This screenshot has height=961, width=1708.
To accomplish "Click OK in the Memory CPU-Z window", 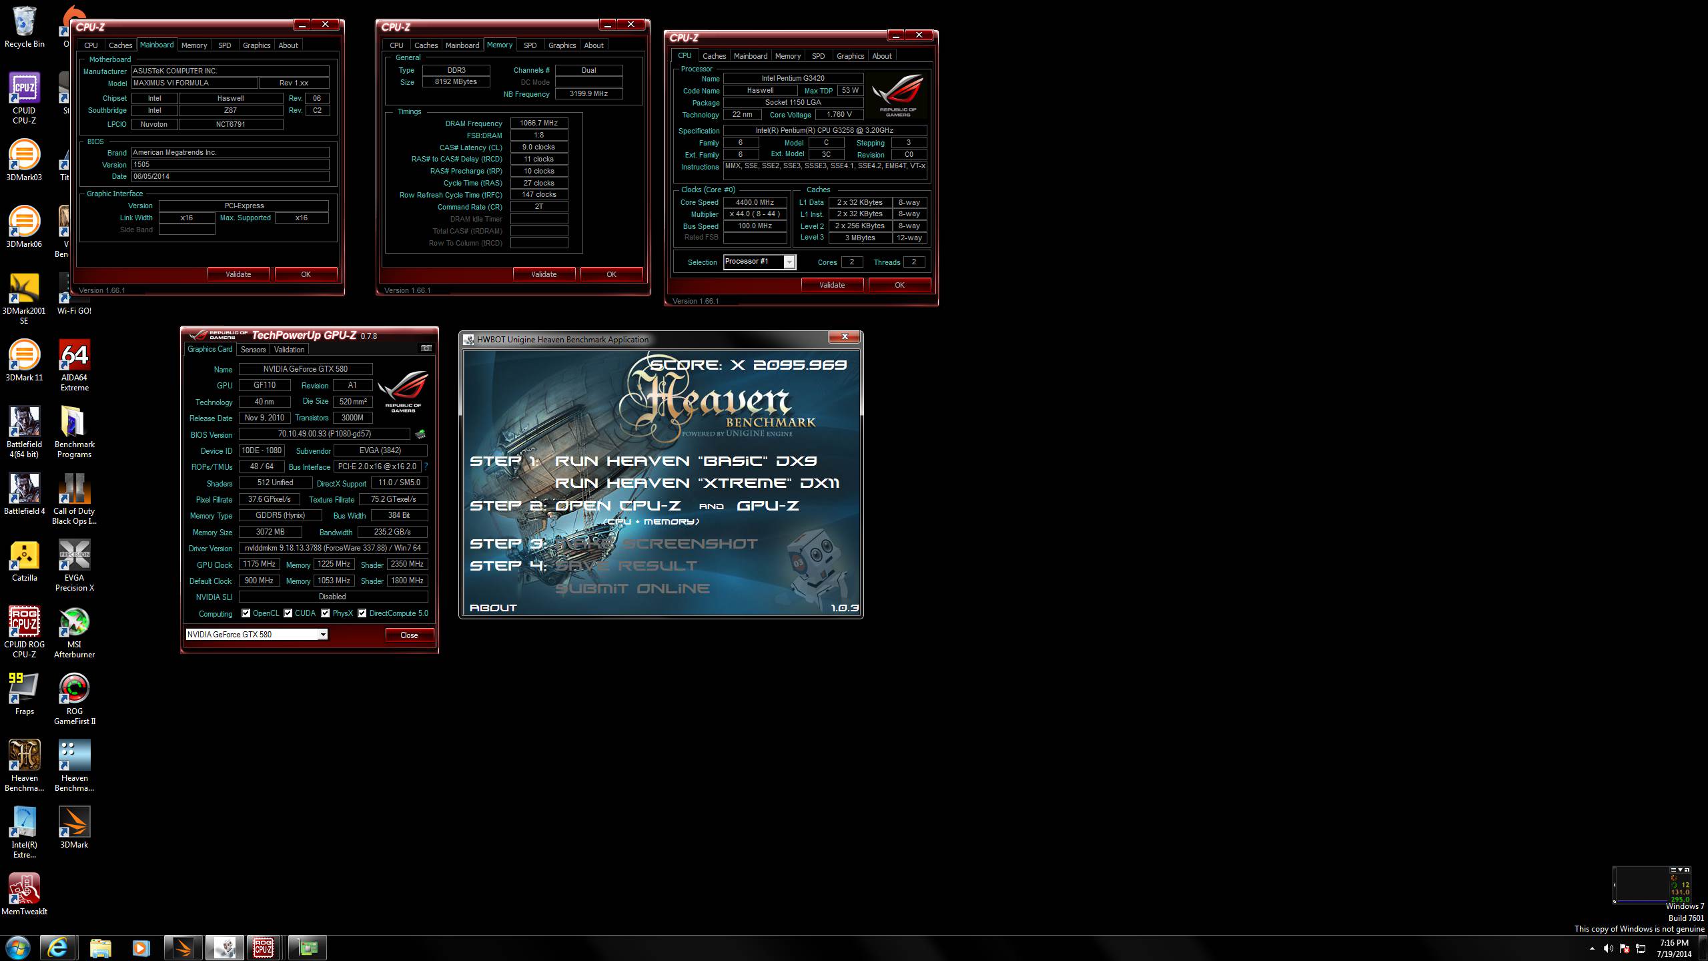I will click(611, 274).
